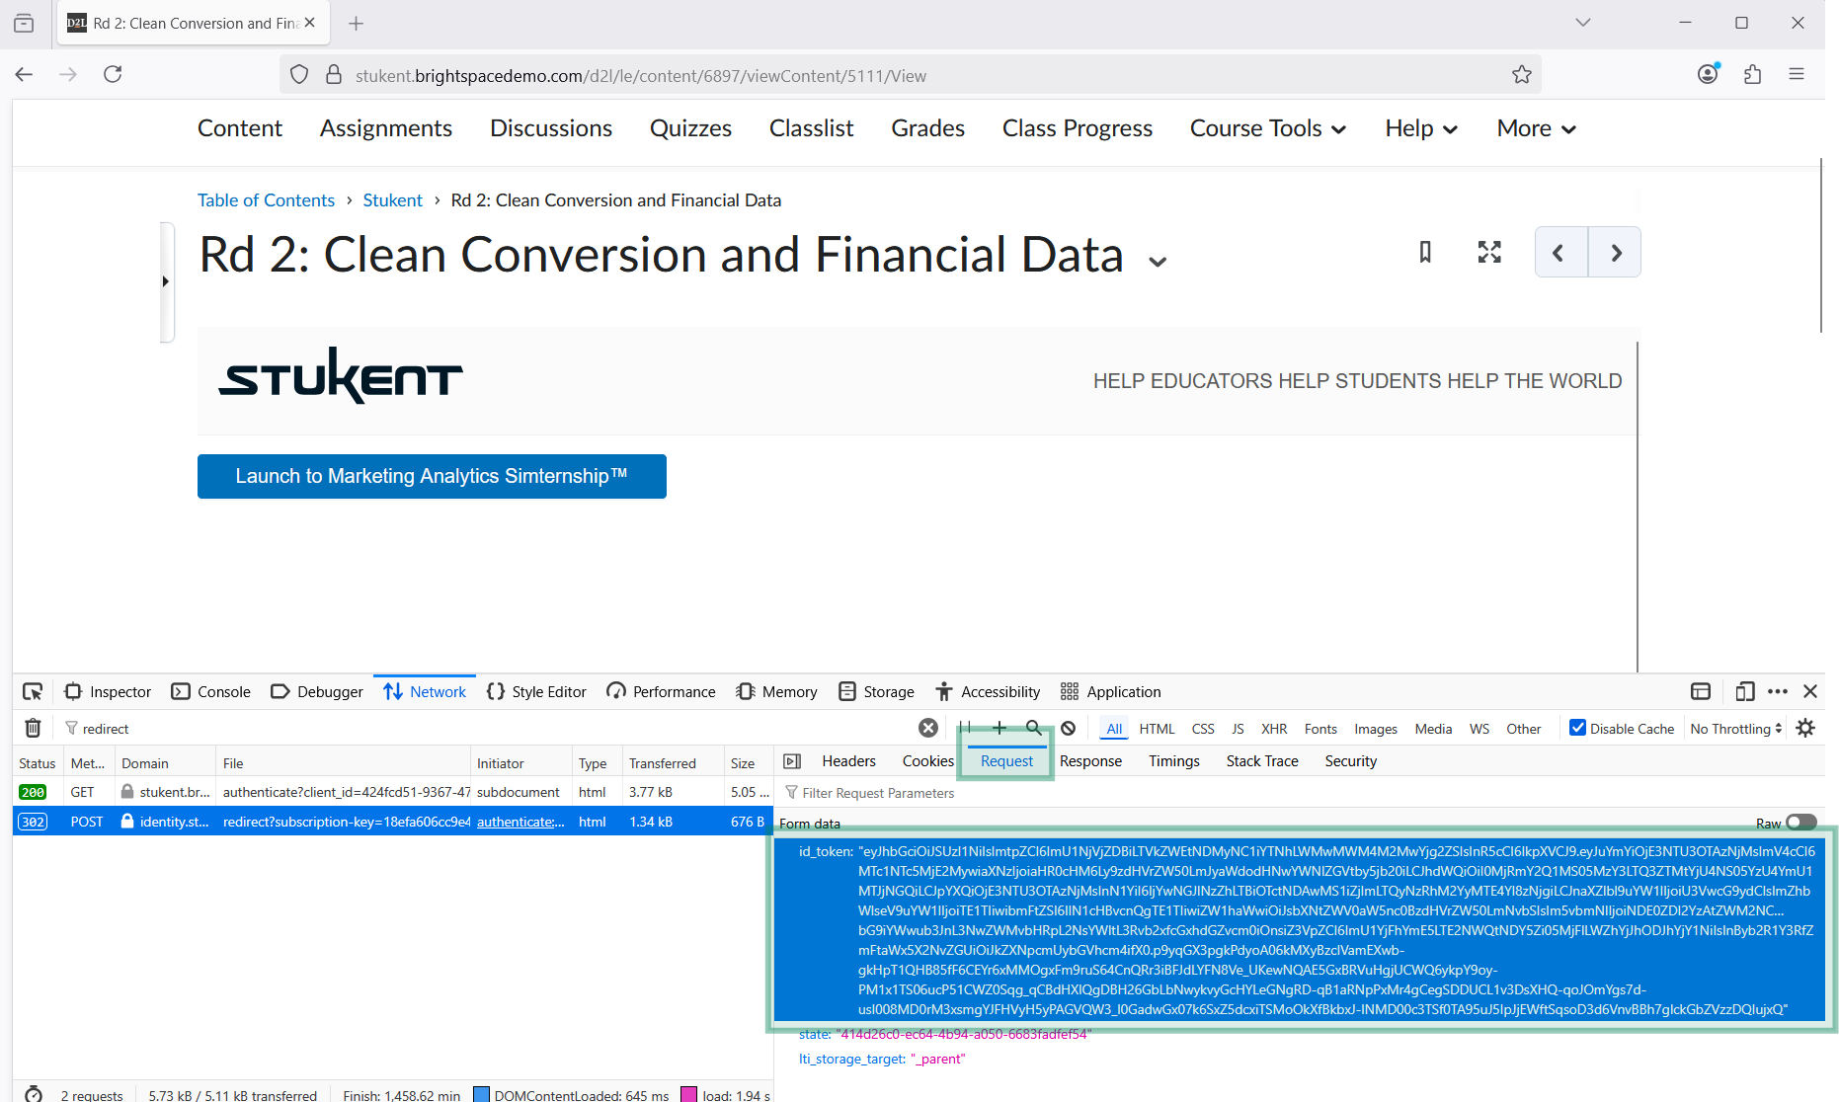Click the redirect URL filter field
Image resolution: width=1839 pixels, height=1102 pixels.
pyautogui.click(x=494, y=728)
